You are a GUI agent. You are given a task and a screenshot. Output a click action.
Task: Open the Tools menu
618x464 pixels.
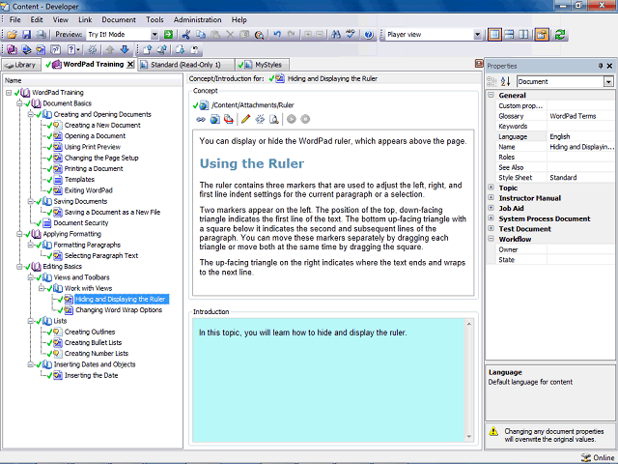[154, 19]
